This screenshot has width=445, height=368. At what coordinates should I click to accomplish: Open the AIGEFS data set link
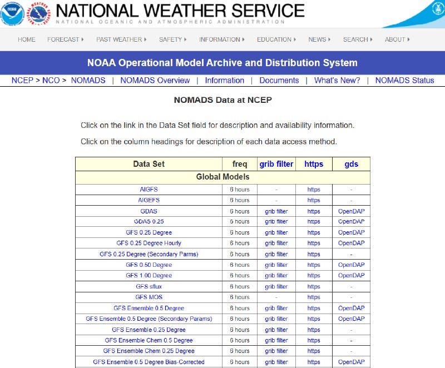(149, 200)
